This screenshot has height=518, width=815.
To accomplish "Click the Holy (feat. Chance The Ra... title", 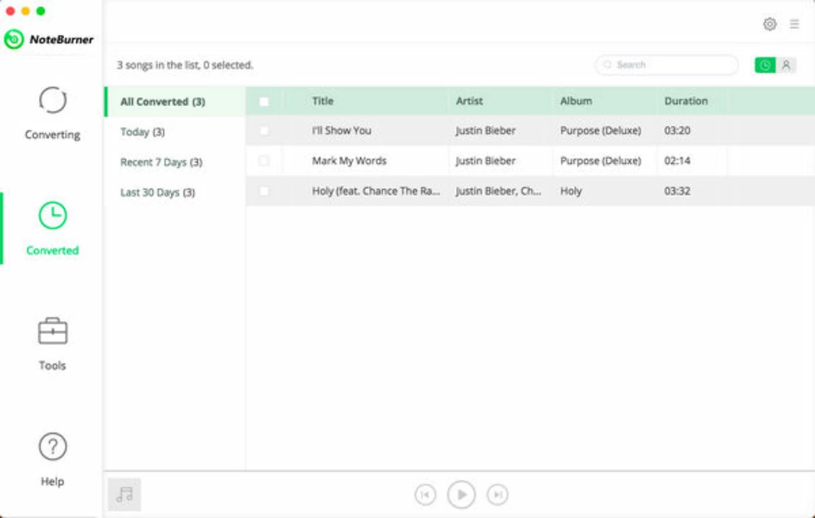I will [376, 191].
